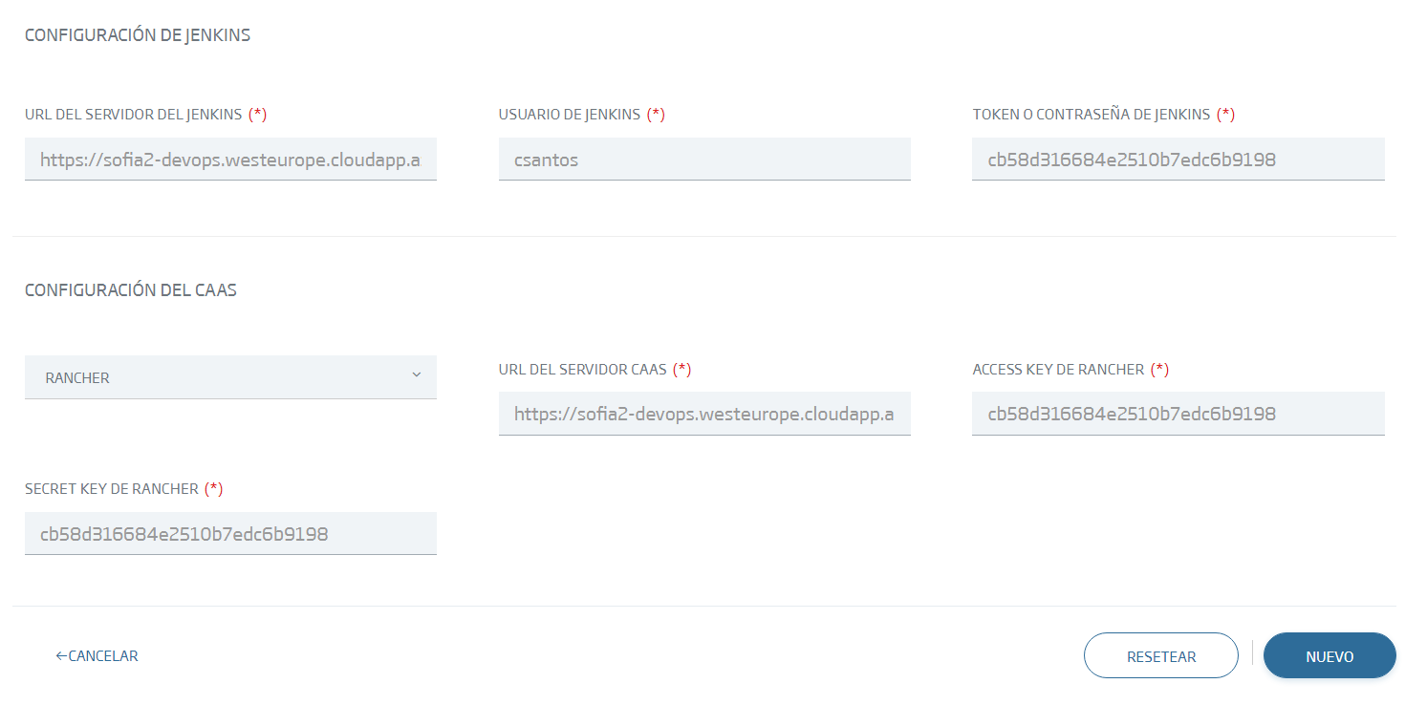
Task: Click the 'Configuración del CaaS' section heading
Action: [131, 290]
